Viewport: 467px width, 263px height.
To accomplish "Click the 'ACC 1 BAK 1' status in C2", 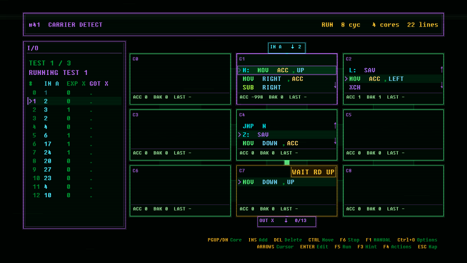I will 364,97.
